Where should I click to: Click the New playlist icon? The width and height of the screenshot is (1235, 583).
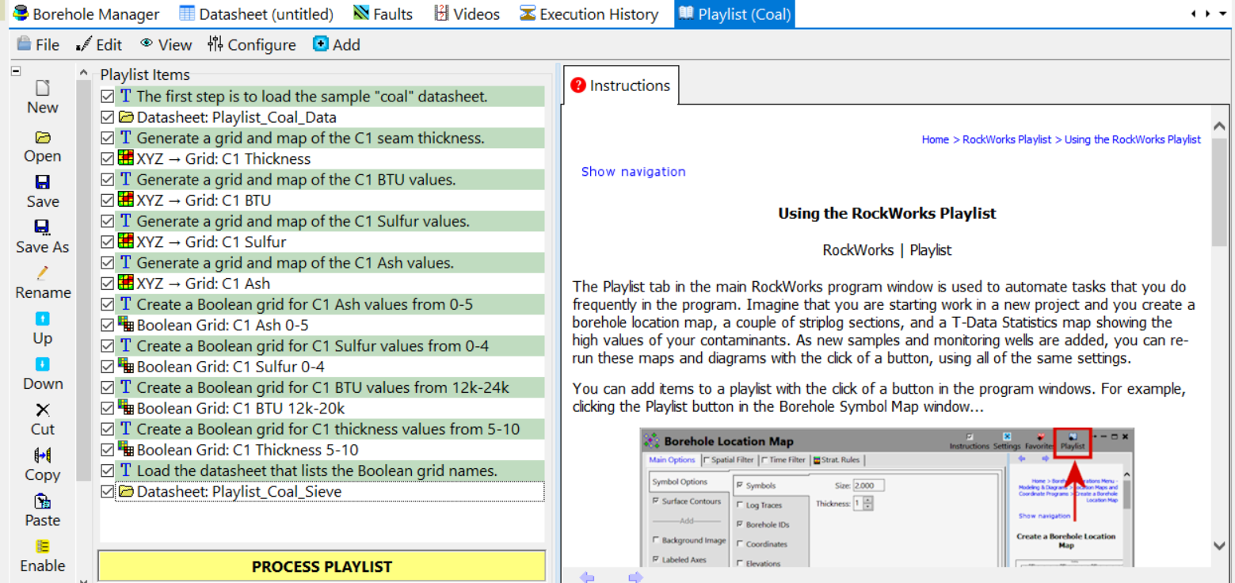click(43, 88)
